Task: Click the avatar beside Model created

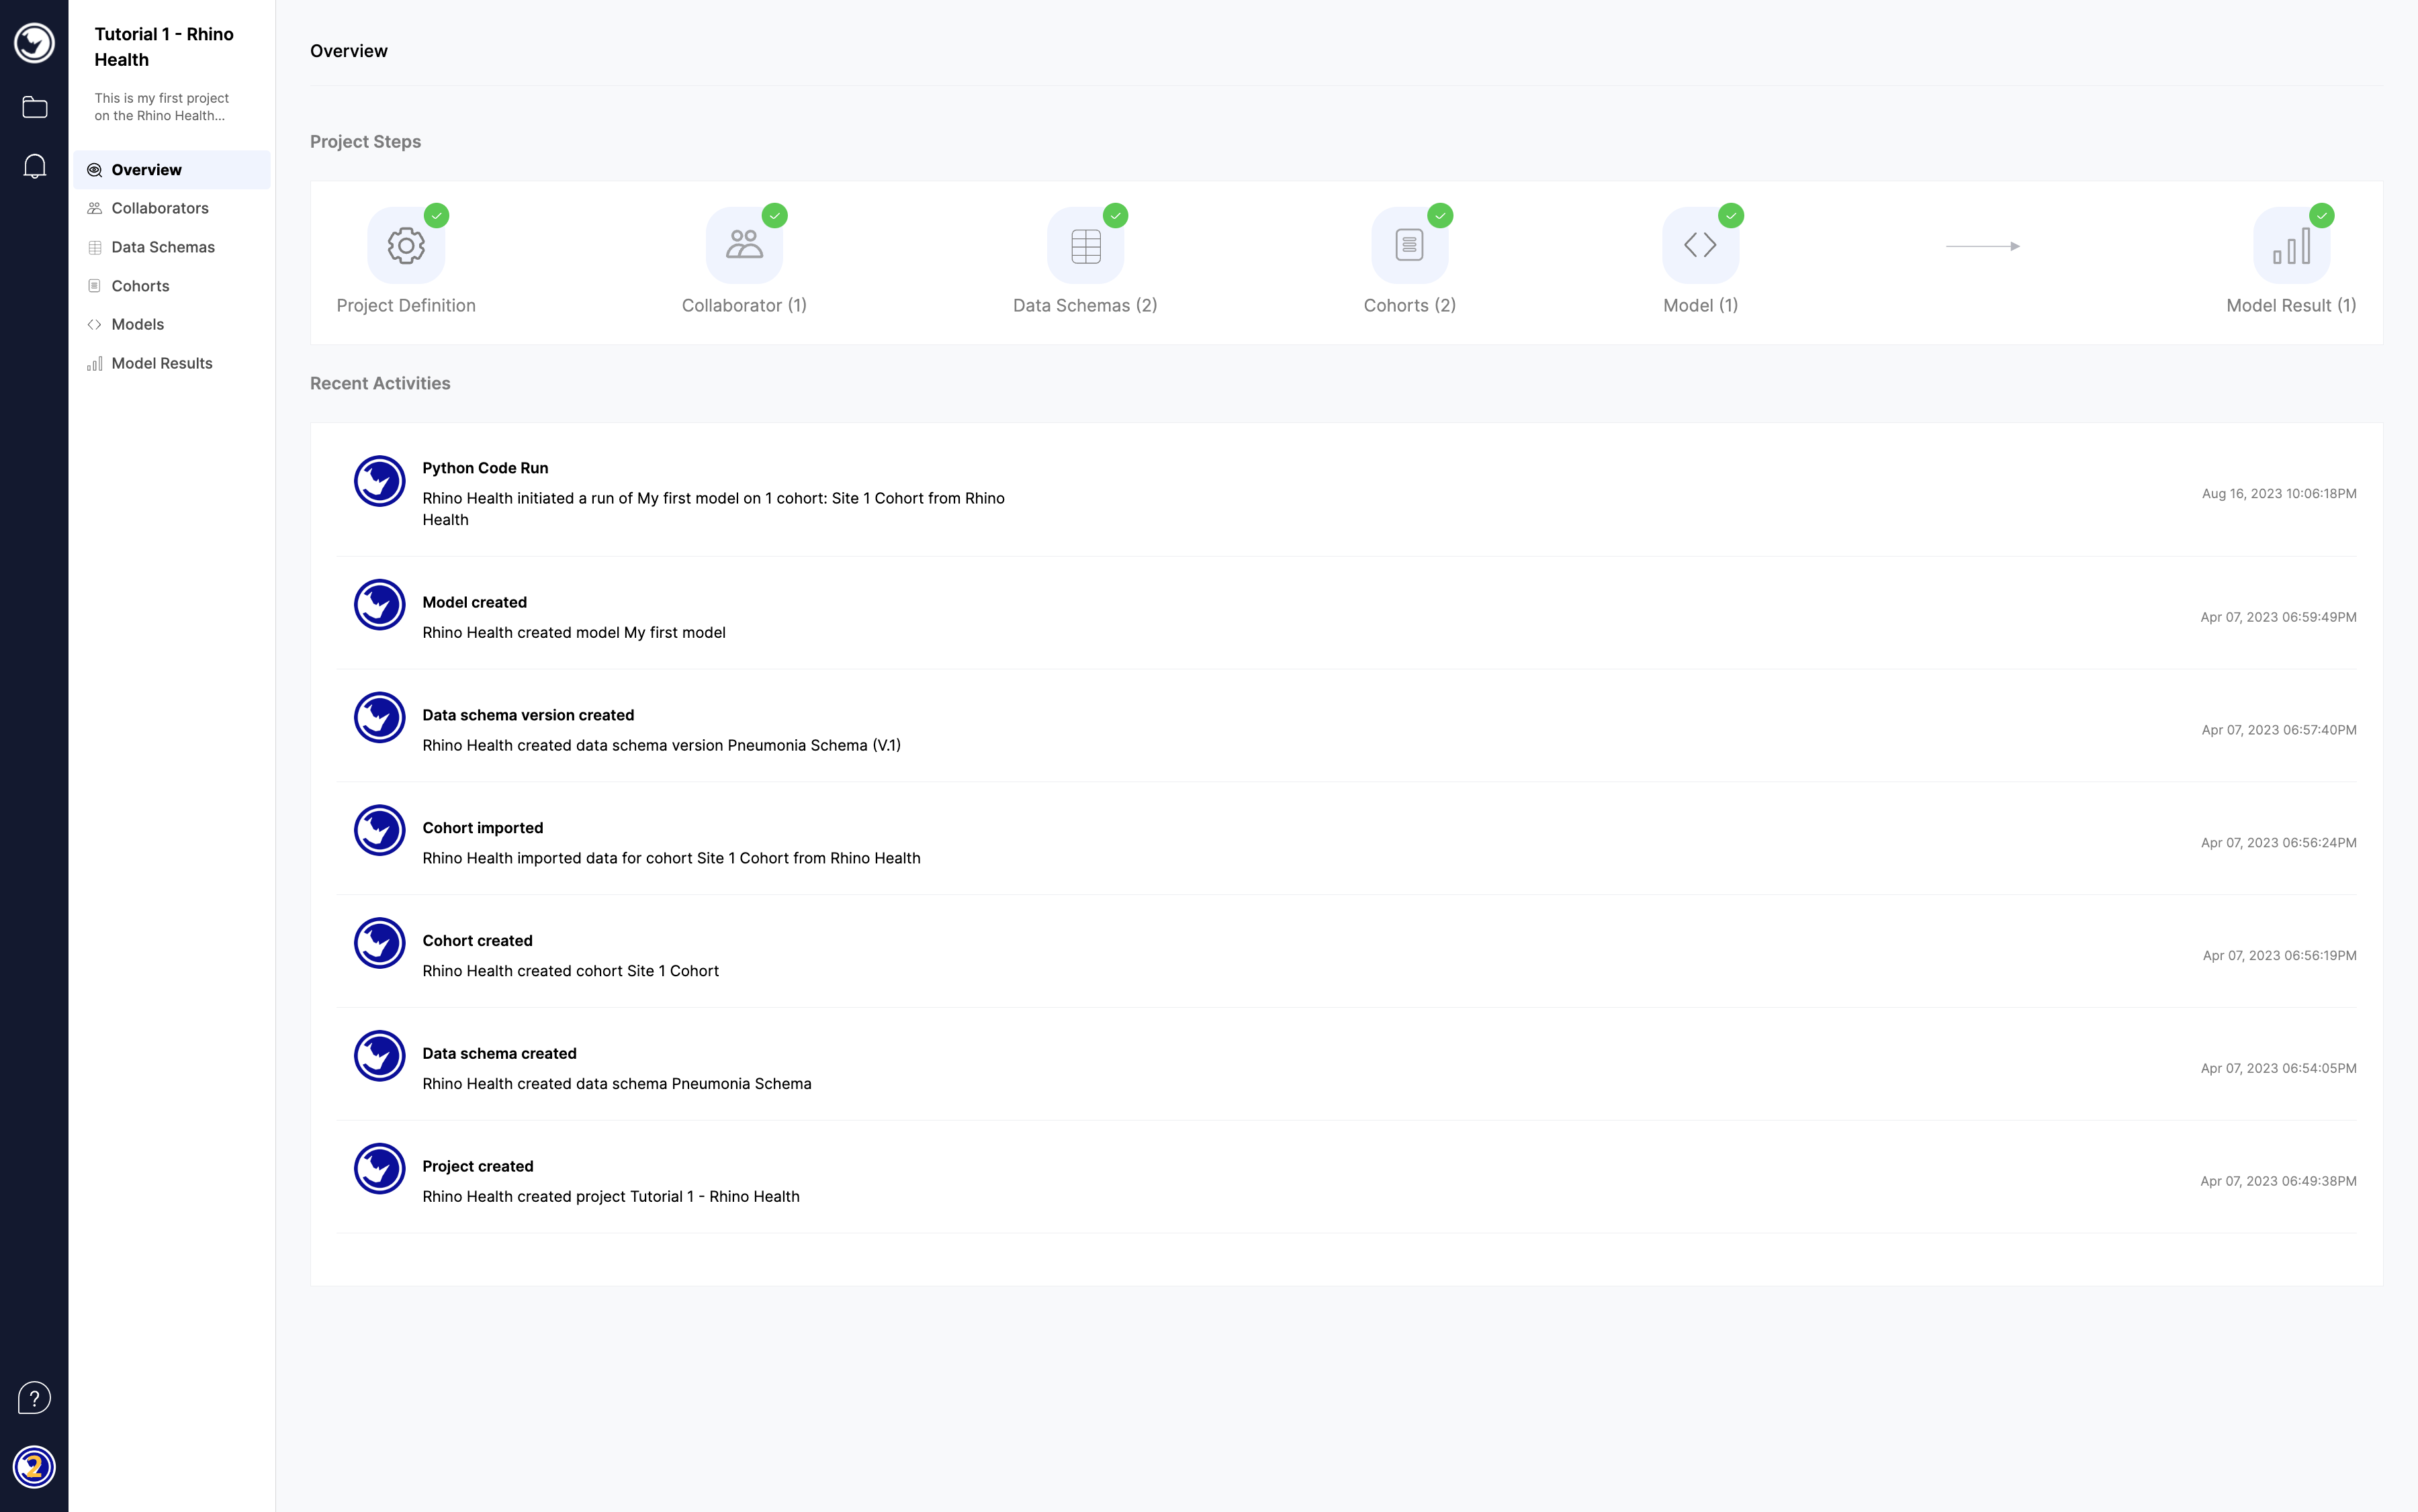Action: [379, 605]
